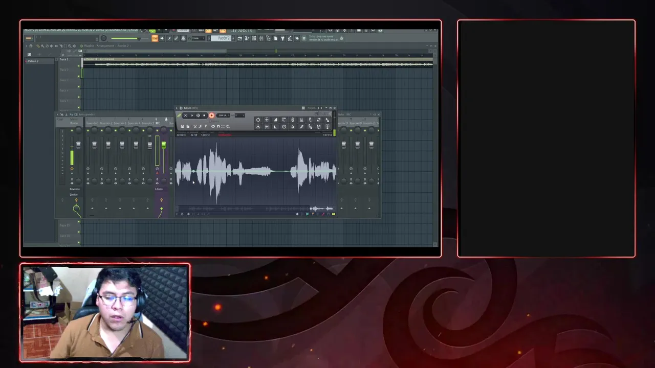
Task: Click the Master track volume fader
Action: pos(78,145)
